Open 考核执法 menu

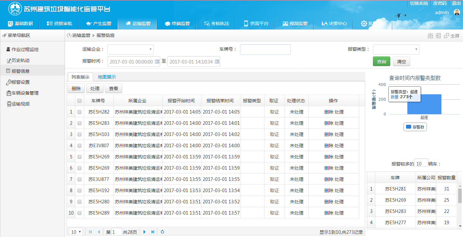pyautogui.click(x=217, y=23)
